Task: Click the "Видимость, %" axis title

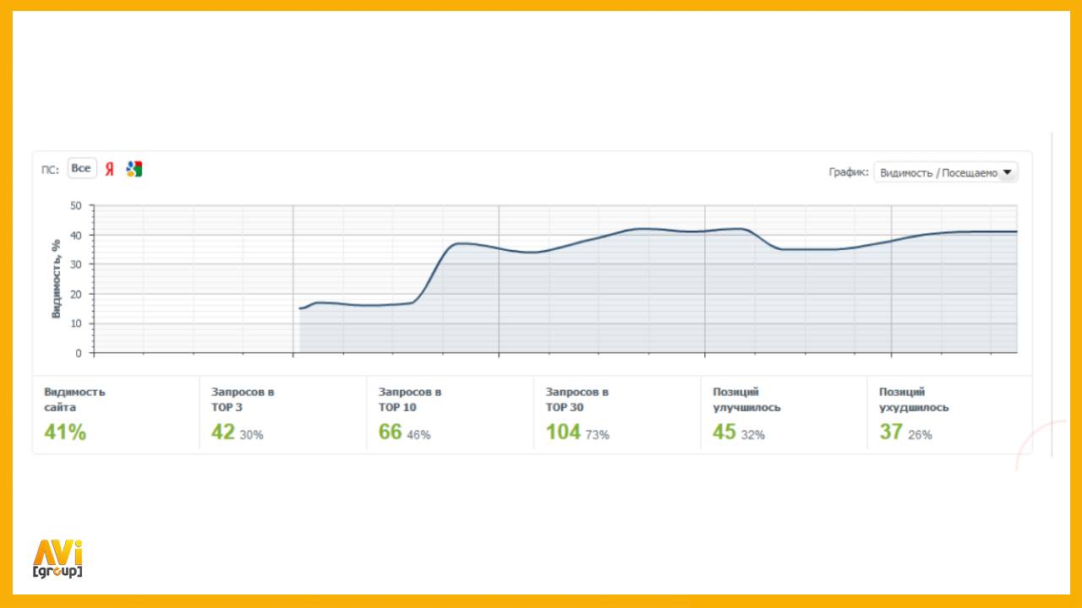Action: pos(57,278)
